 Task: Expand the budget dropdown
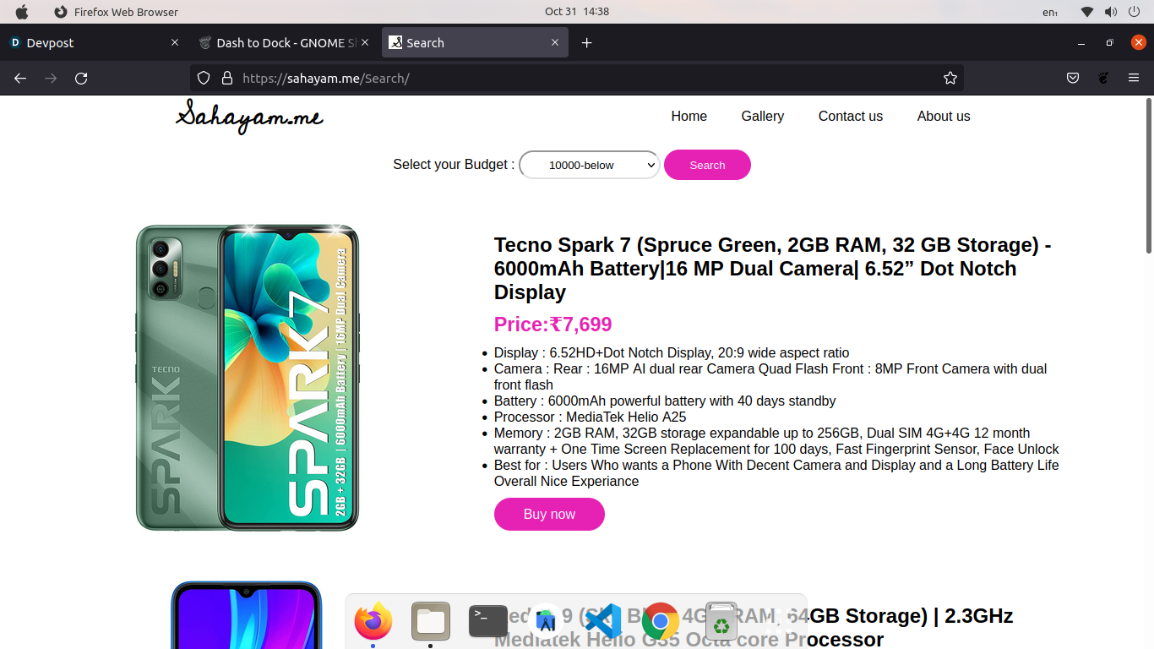[590, 165]
